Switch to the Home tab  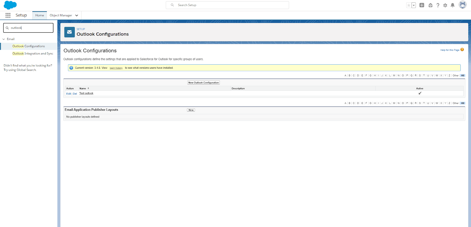(39, 15)
